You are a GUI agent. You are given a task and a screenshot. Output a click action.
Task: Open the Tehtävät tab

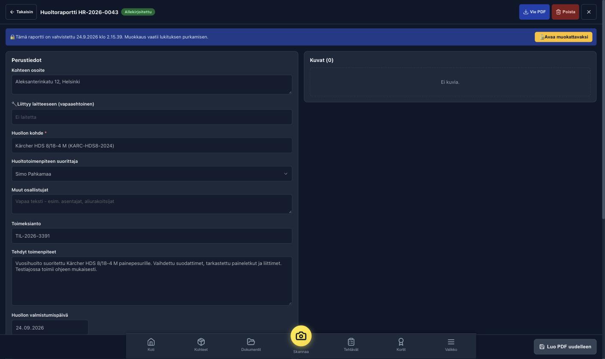click(351, 344)
